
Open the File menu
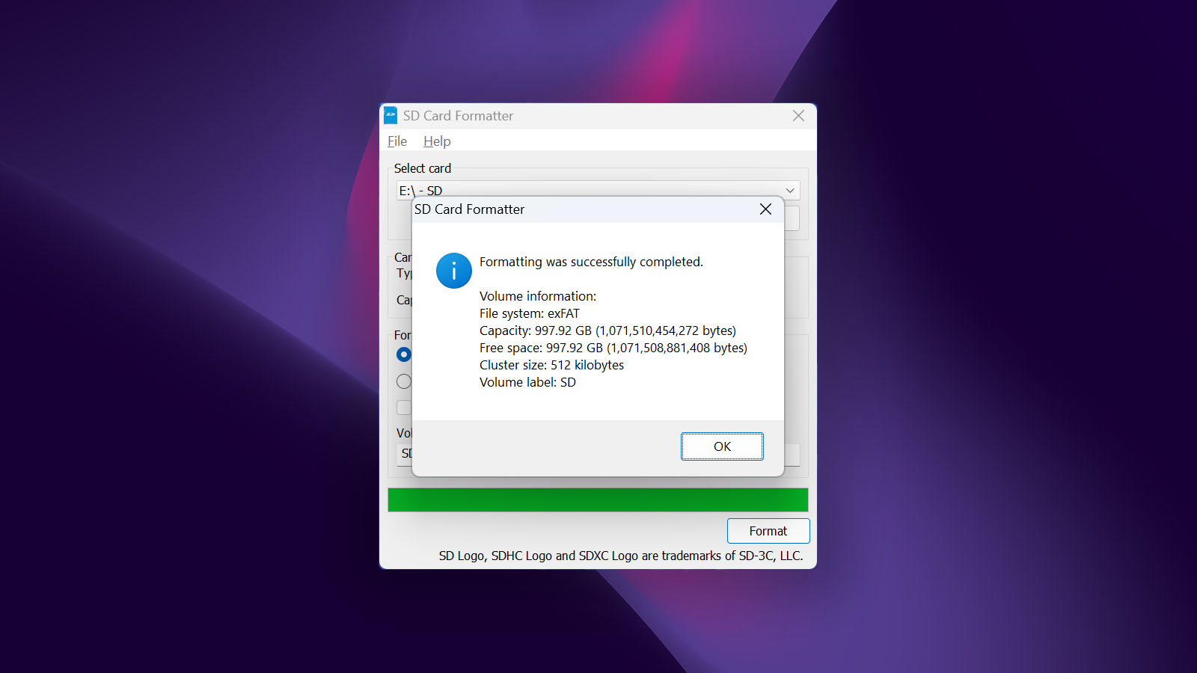397,141
